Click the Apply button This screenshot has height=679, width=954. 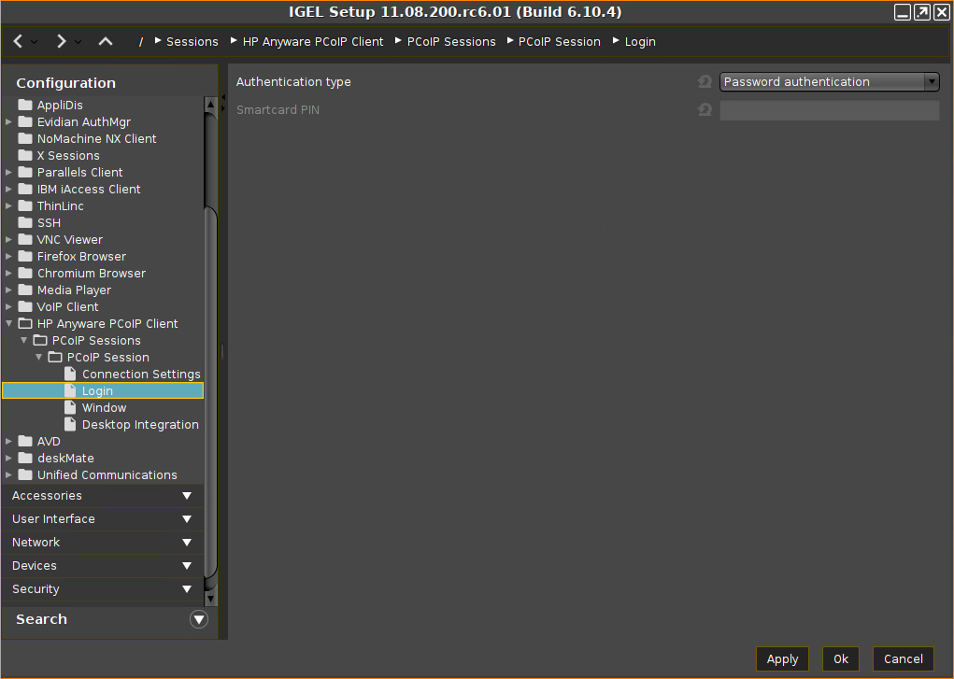coord(782,658)
